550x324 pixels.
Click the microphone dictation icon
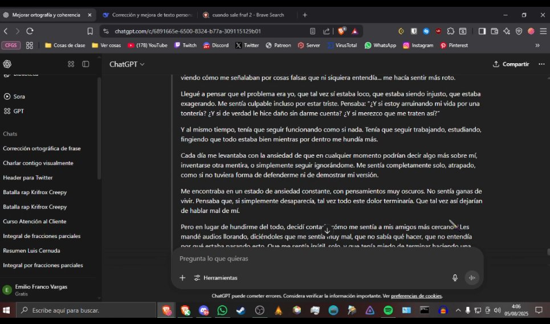[x=455, y=278]
